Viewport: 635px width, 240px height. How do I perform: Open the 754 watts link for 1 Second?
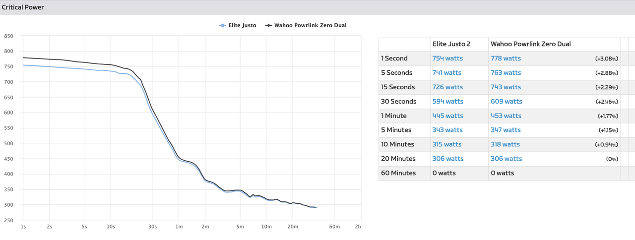447,58
